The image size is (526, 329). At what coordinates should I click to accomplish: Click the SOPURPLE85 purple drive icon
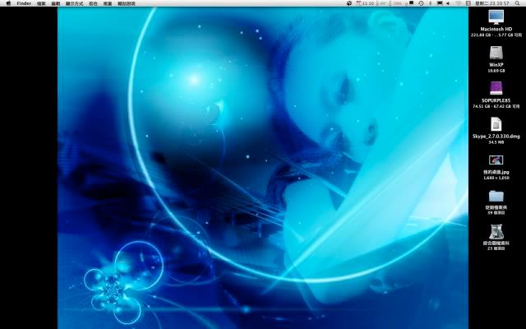tap(496, 88)
